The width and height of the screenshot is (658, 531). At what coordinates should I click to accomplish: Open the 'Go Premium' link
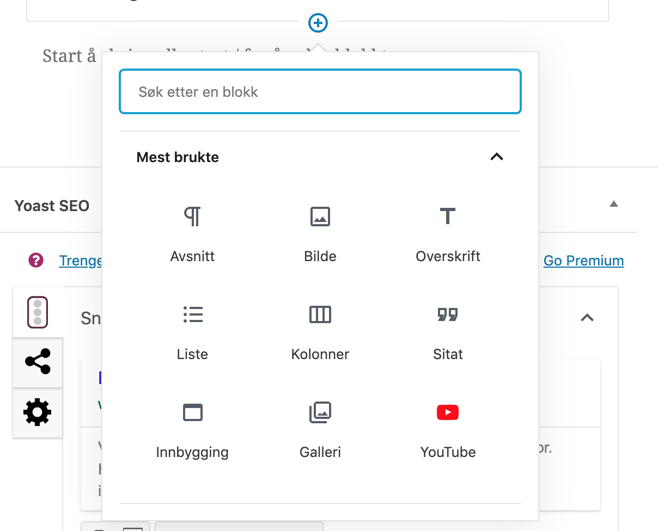583,261
